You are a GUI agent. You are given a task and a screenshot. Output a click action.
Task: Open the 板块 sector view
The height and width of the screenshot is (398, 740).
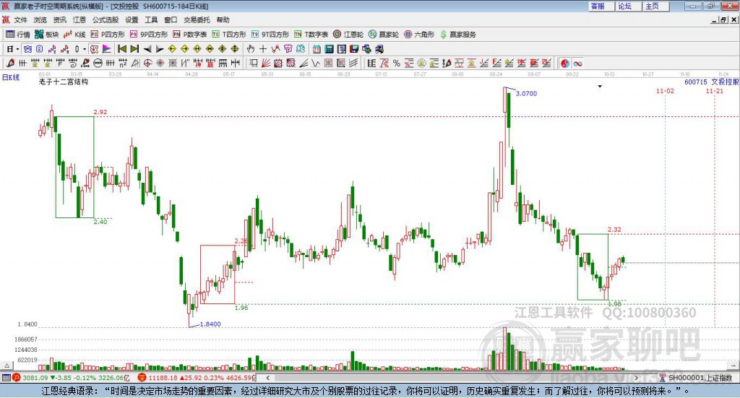click(x=47, y=35)
